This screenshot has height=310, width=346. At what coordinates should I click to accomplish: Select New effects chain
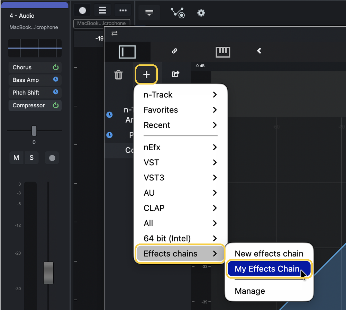(269, 254)
